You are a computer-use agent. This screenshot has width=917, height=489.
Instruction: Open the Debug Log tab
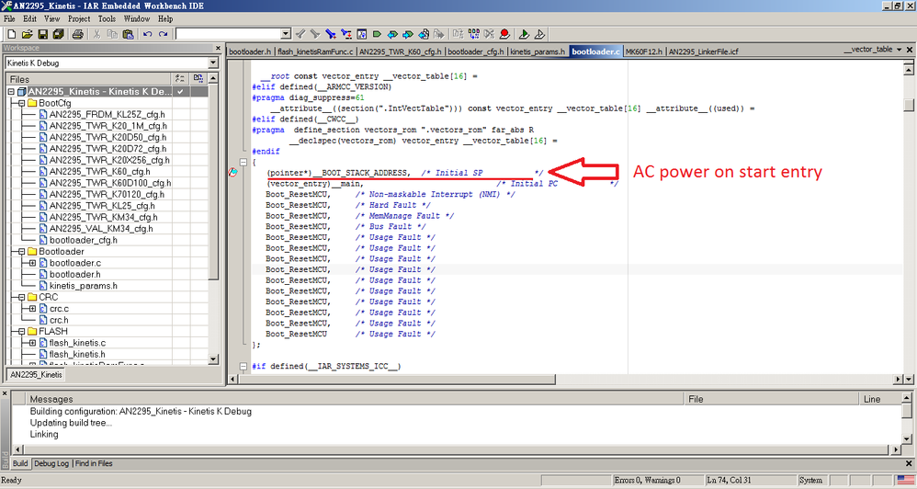point(51,464)
